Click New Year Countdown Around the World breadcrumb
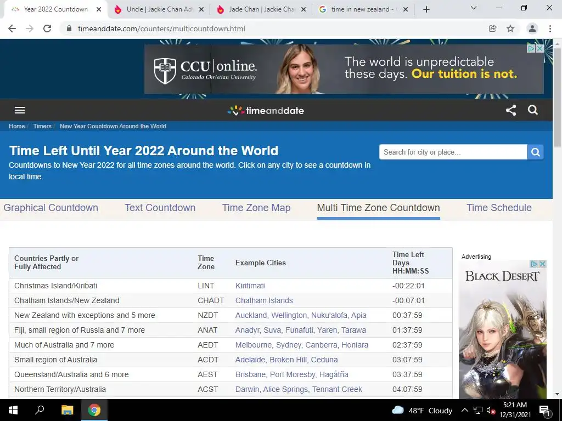 coord(113,126)
